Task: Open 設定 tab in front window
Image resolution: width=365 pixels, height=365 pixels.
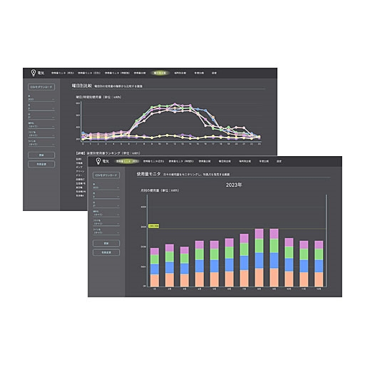Action: pyautogui.click(x=279, y=161)
